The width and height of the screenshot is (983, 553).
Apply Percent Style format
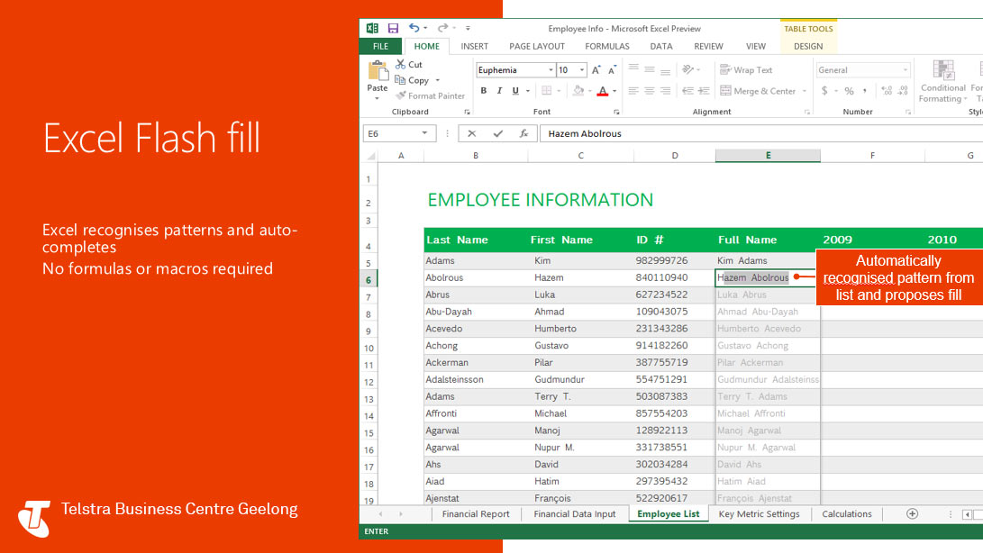[x=849, y=91]
